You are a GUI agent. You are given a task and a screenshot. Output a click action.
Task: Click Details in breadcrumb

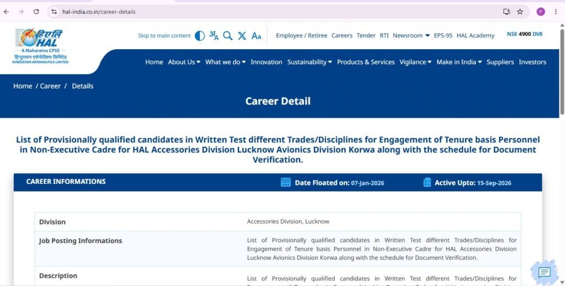83,86
